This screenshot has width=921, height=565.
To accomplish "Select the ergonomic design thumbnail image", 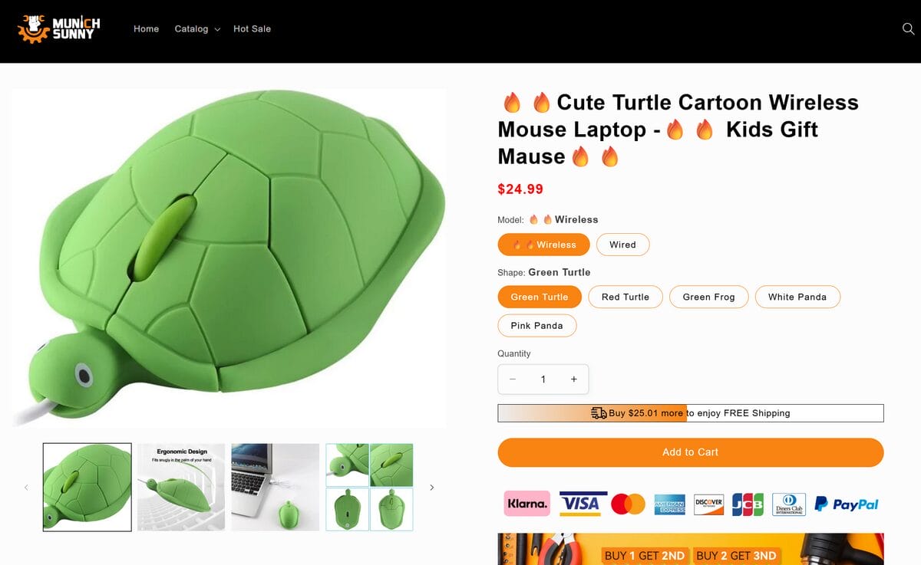I will click(x=180, y=485).
